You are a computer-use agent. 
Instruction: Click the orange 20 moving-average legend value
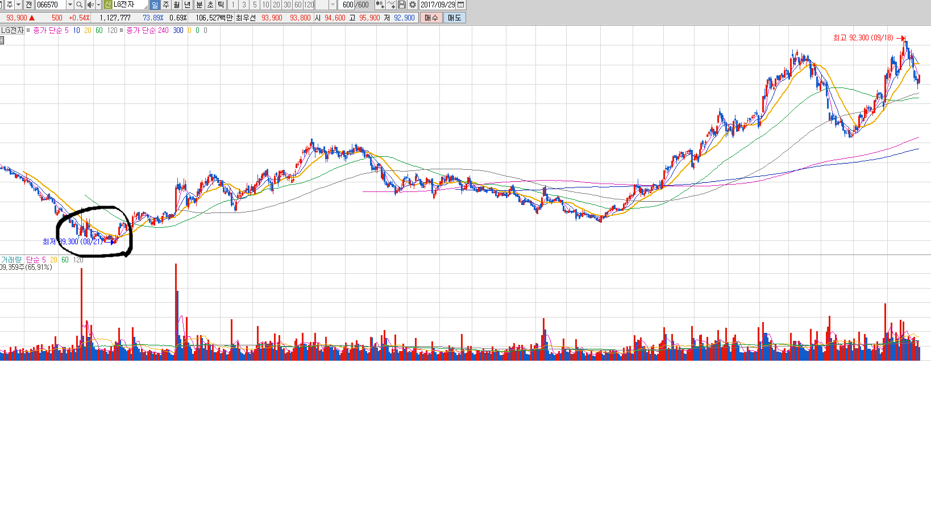[x=88, y=30]
